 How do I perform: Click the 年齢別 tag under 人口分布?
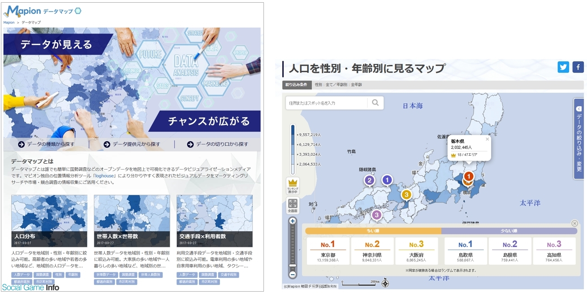click(x=73, y=275)
